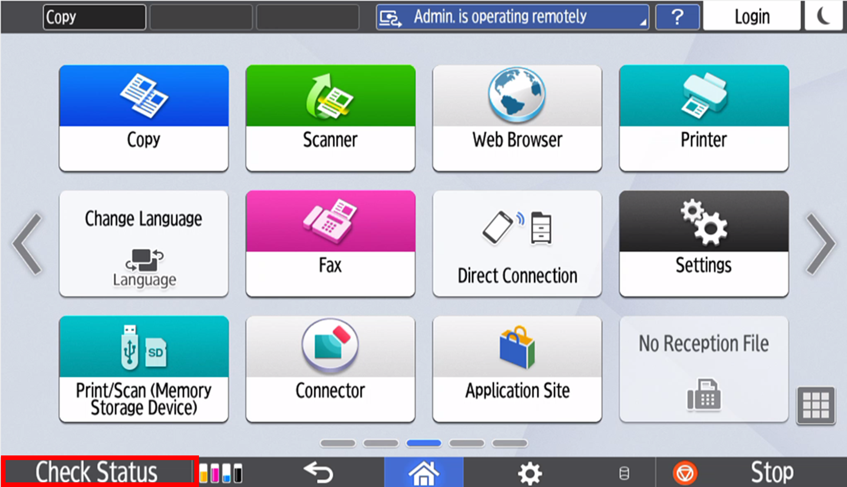
Task: Open the Copy application
Action: (x=144, y=118)
